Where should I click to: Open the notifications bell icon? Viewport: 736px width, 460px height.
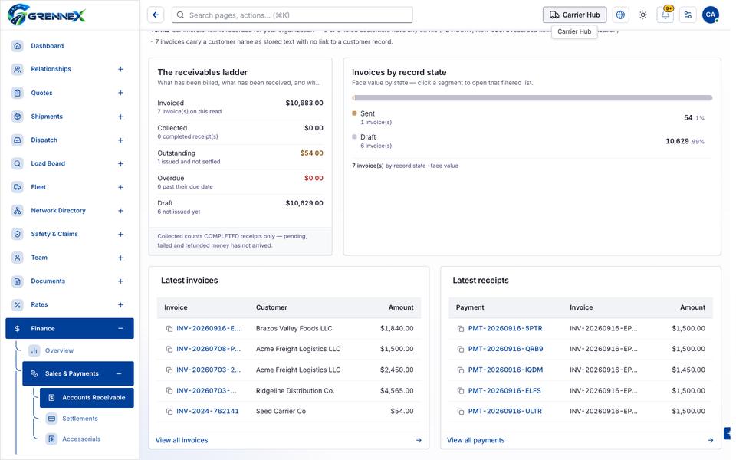point(665,15)
